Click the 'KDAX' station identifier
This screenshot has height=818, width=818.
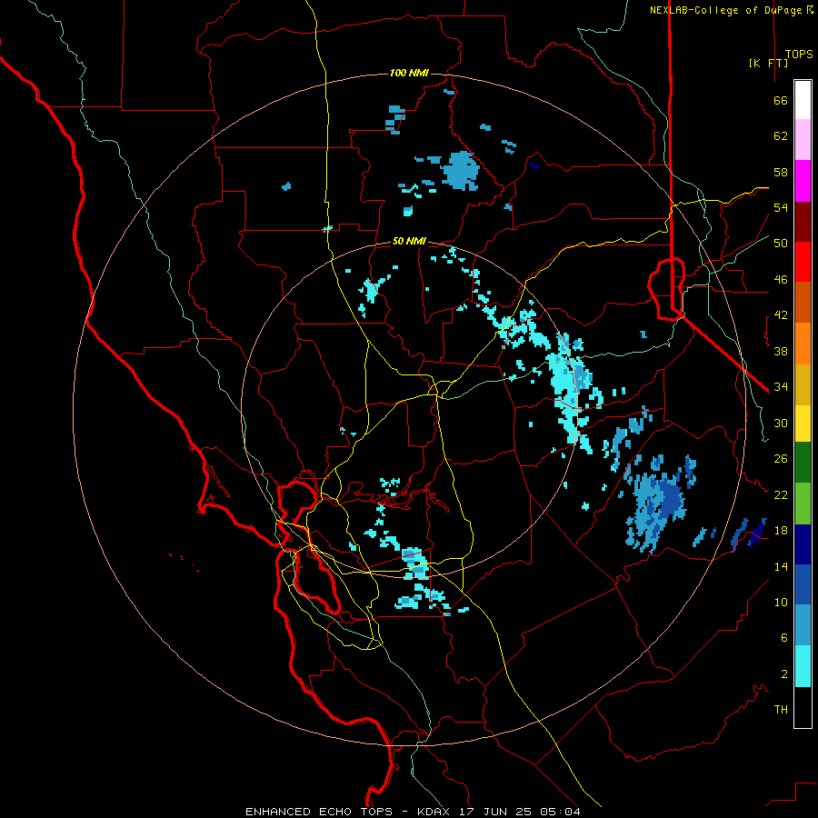[x=435, y=812]
